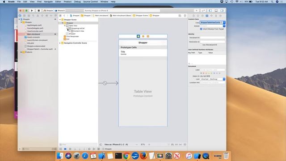Screen dimensions: 286x161
Task: Open Spotlight search in menu bar
Action: point(272,2)
